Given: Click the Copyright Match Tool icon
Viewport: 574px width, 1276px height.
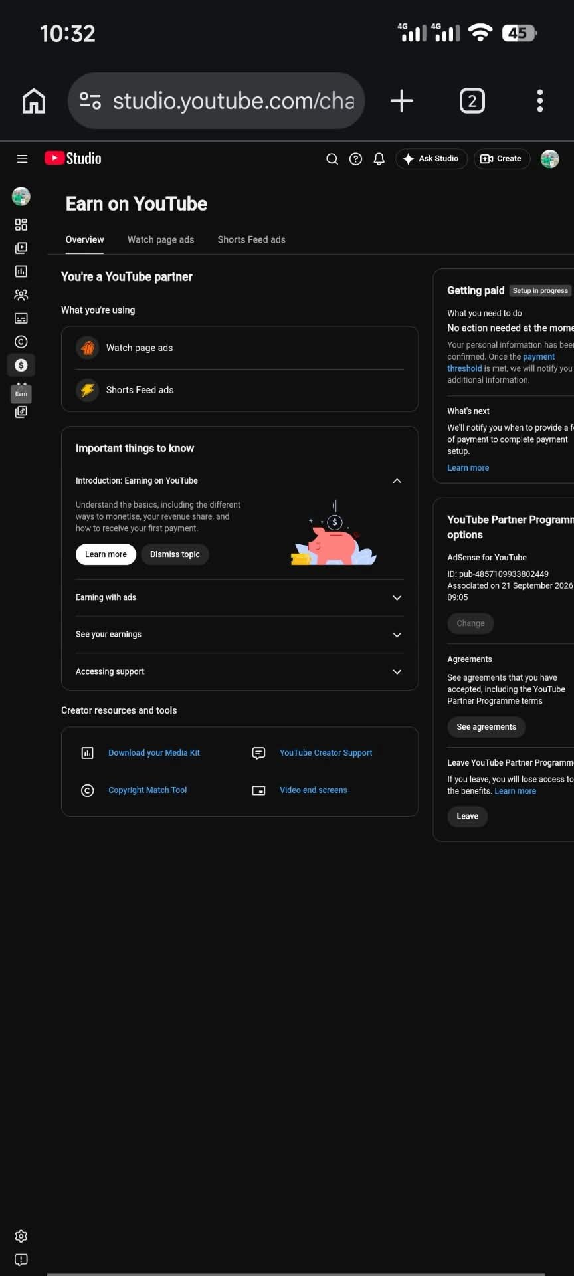Looking at the screenshot, I should click(87, 790).
